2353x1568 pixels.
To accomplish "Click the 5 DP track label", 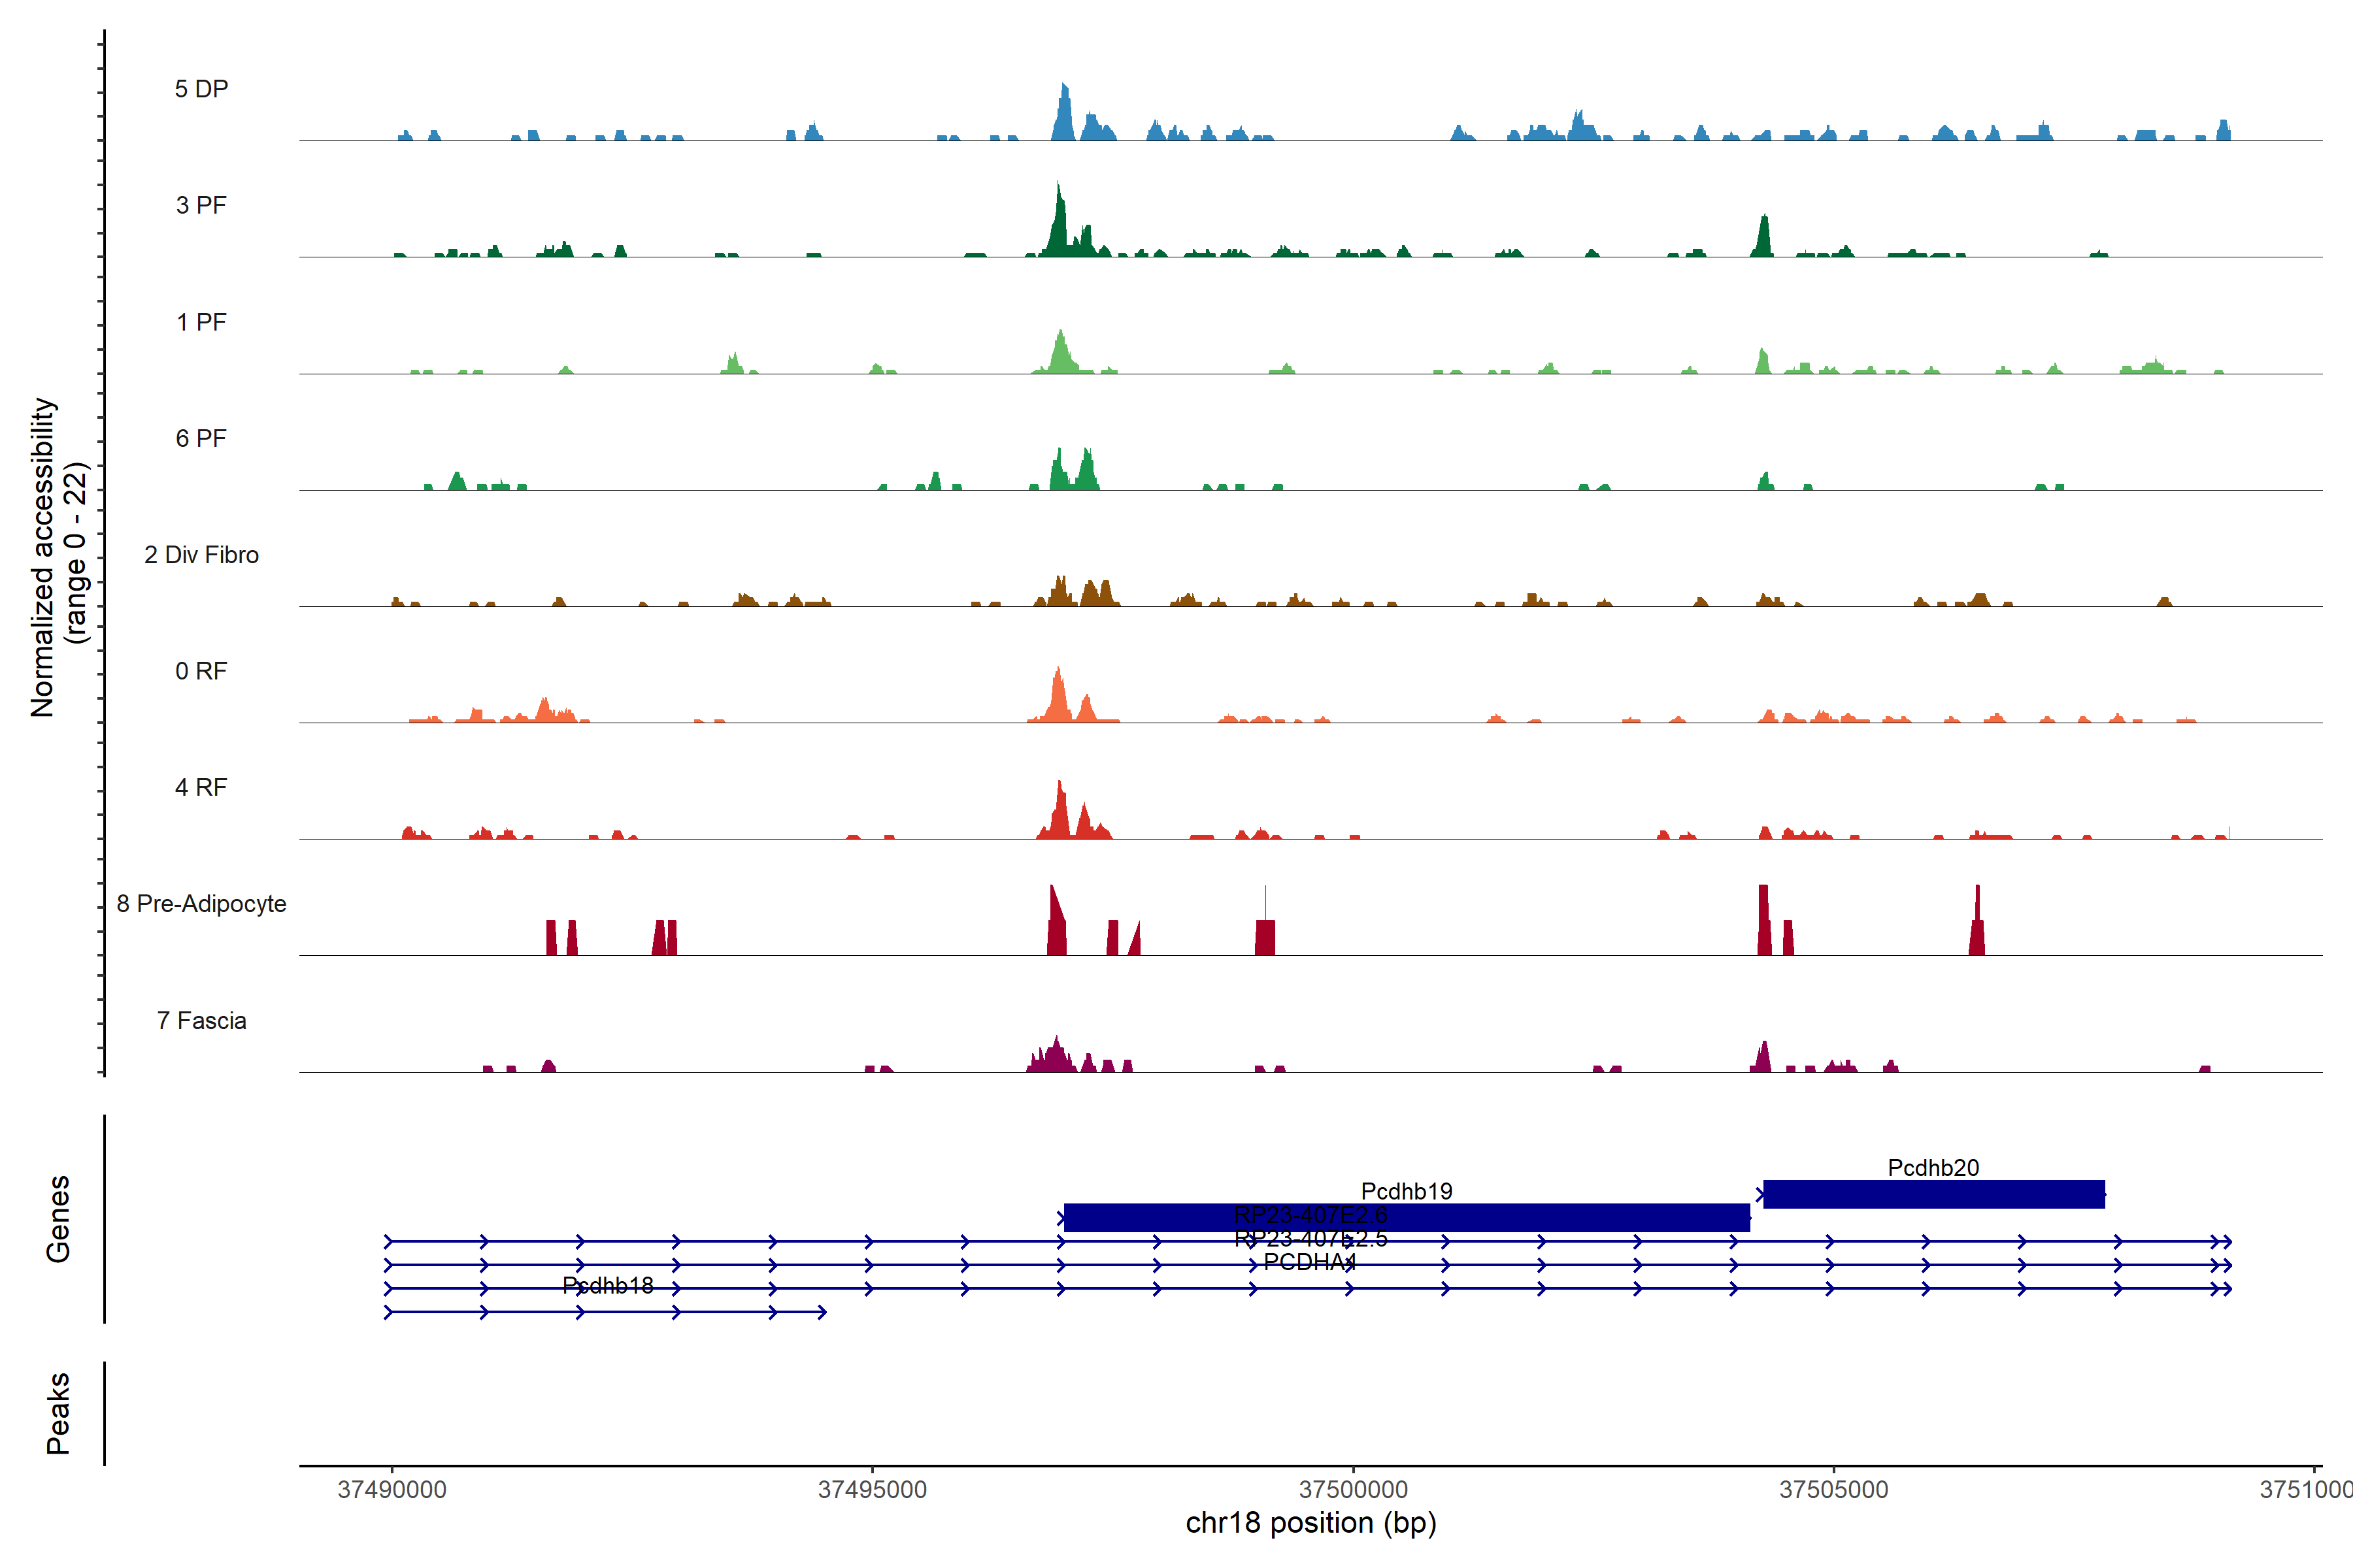I will coord(201,89).
